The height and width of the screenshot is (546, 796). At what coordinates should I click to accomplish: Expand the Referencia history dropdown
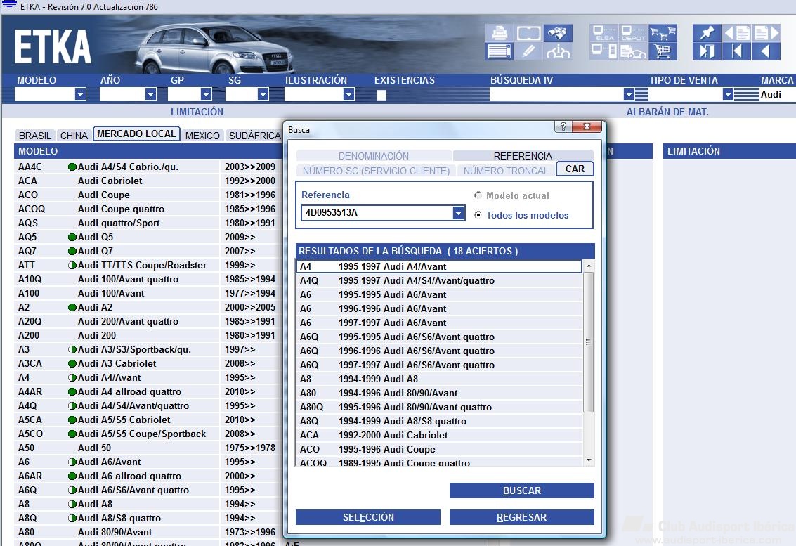point(458,213)
